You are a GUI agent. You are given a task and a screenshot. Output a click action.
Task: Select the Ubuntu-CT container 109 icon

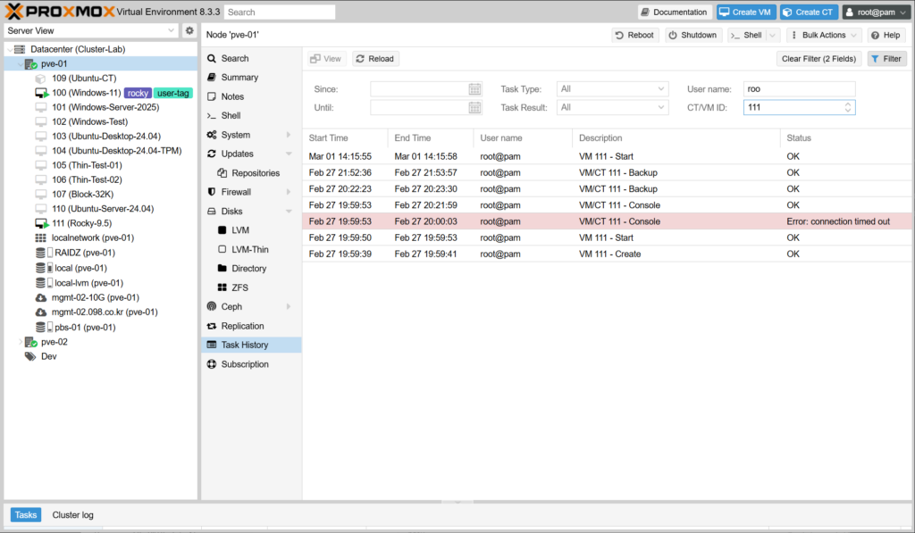[41, 79]
